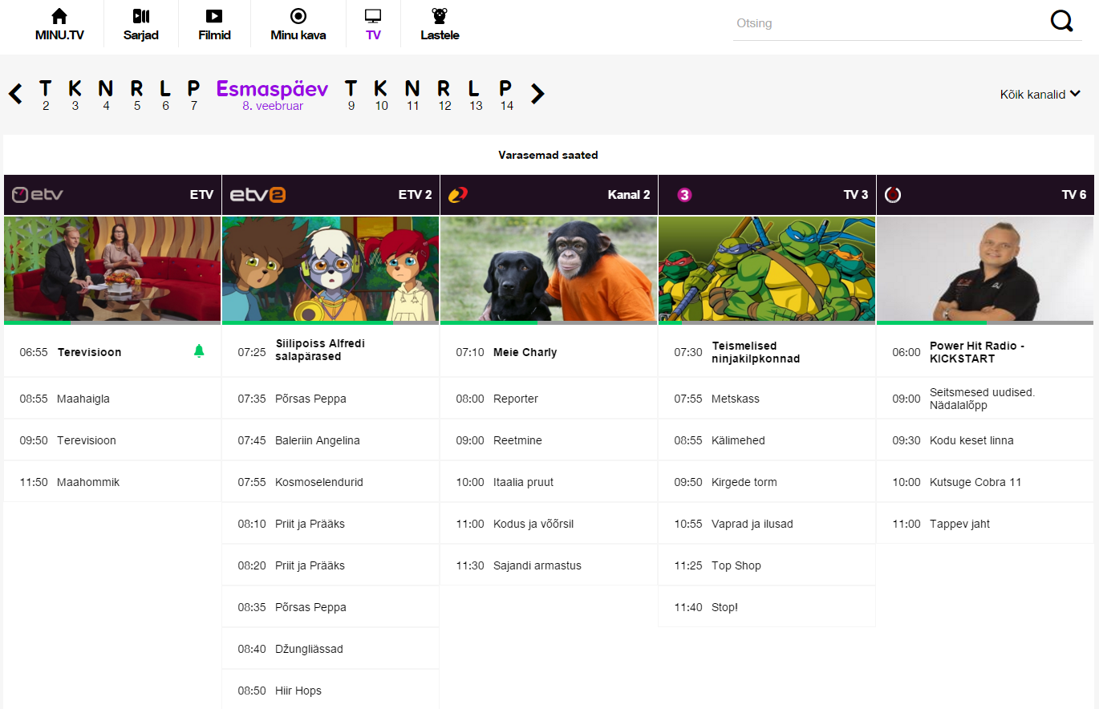Toggle the green reminder bell for Terevisioon

(199, 350)
